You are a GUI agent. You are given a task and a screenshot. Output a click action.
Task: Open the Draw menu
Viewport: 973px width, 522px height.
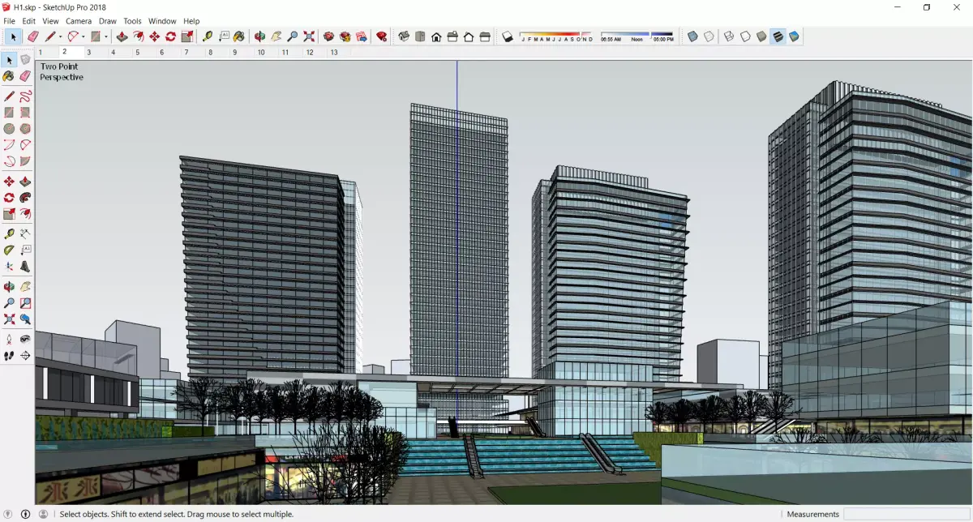click(x=107, y=21)
